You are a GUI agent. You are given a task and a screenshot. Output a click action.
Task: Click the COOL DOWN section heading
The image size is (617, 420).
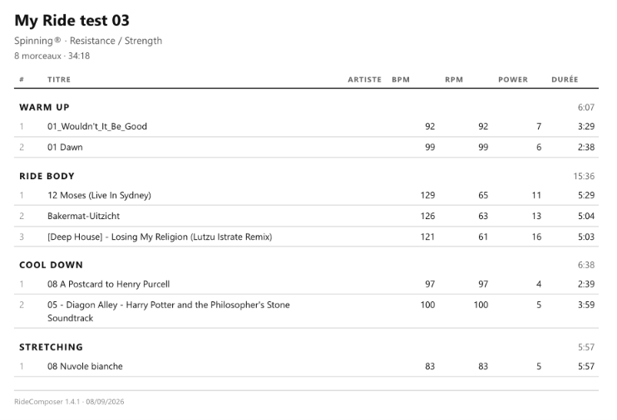click(52, 265)
